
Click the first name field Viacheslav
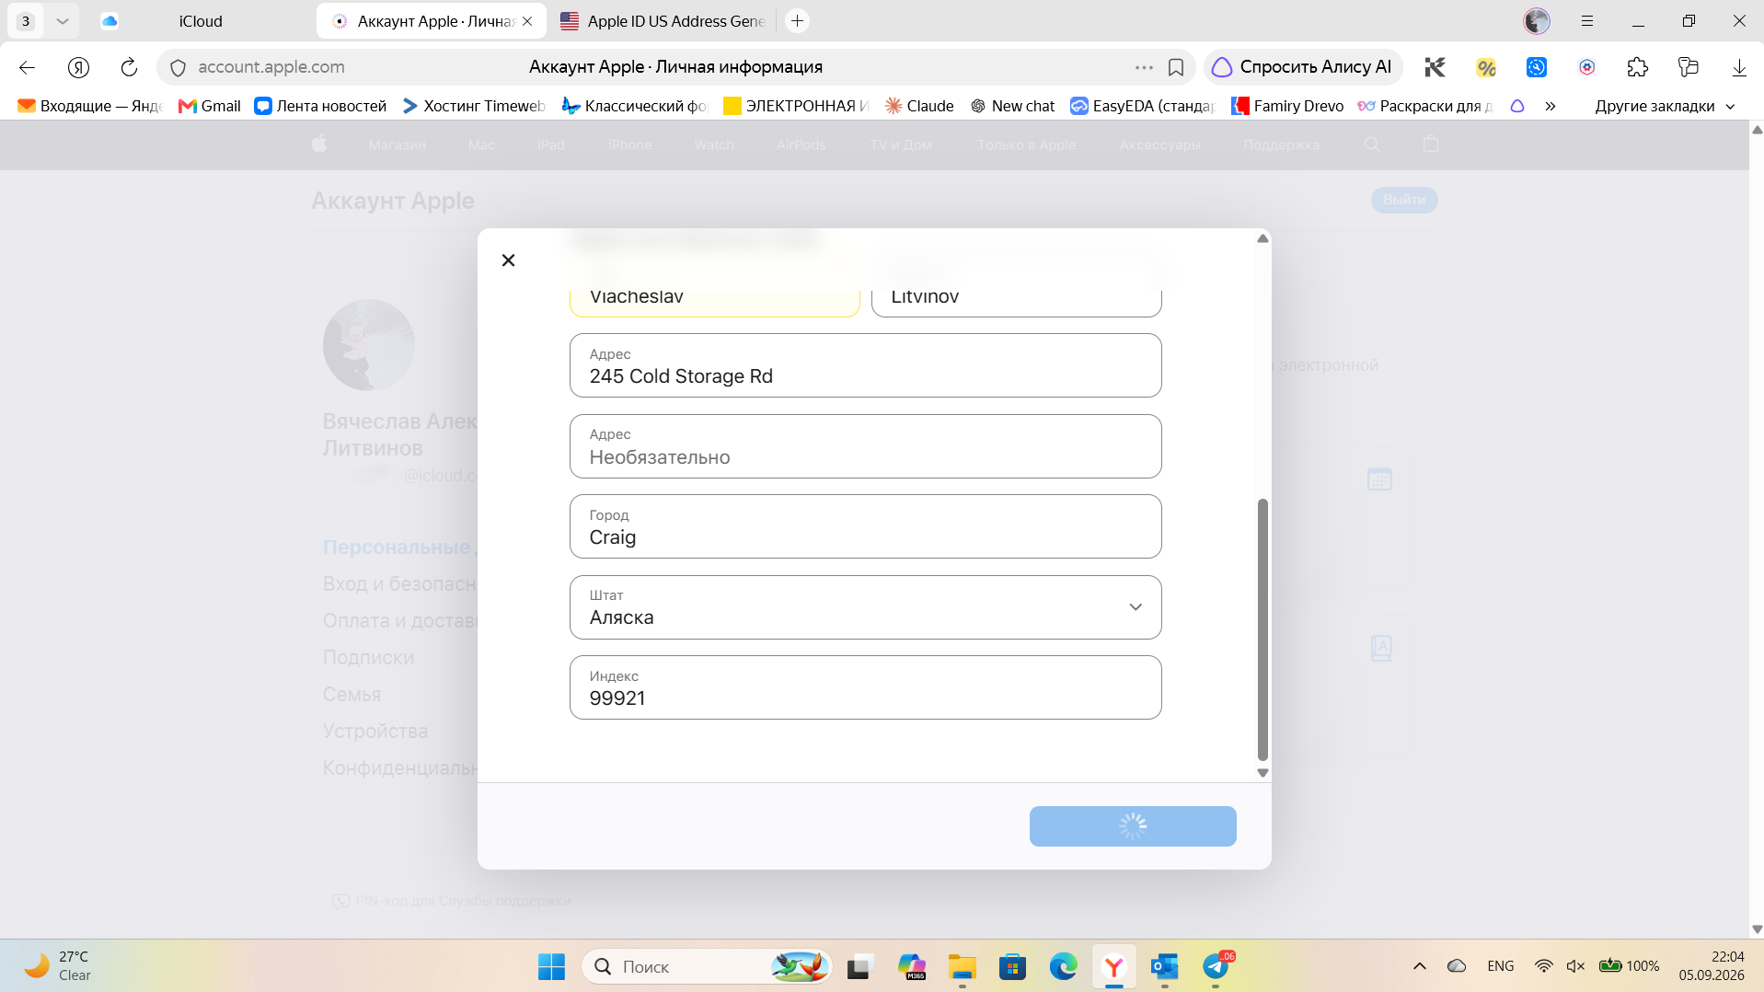[x=714, y=298]
